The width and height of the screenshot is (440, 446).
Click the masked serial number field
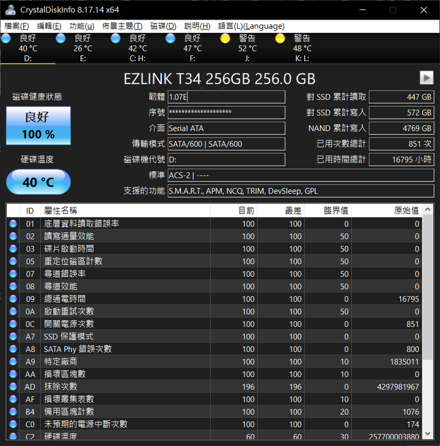point(226,112)
